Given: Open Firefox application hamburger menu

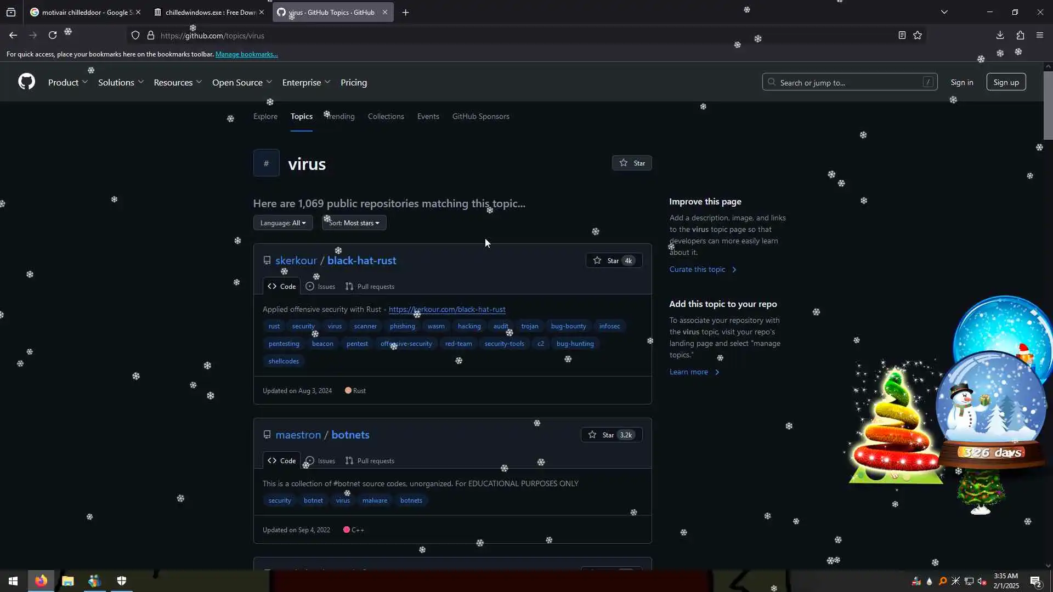Looking at the screenshot, I should (1040, 36).
